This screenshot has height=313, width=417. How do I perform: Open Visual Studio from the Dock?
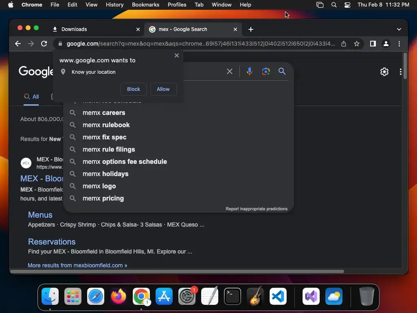click(311, 296)
